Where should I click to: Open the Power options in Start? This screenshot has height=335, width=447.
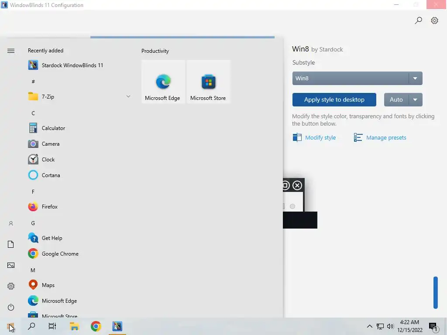point(11,307)
